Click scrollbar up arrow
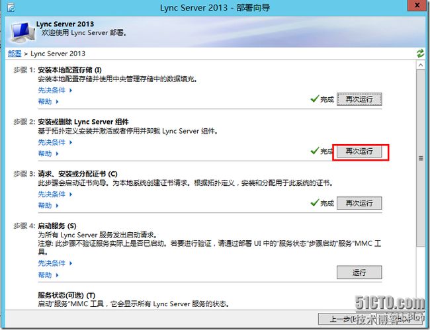Viewport: 430px width, 330px height. [421, 65]
